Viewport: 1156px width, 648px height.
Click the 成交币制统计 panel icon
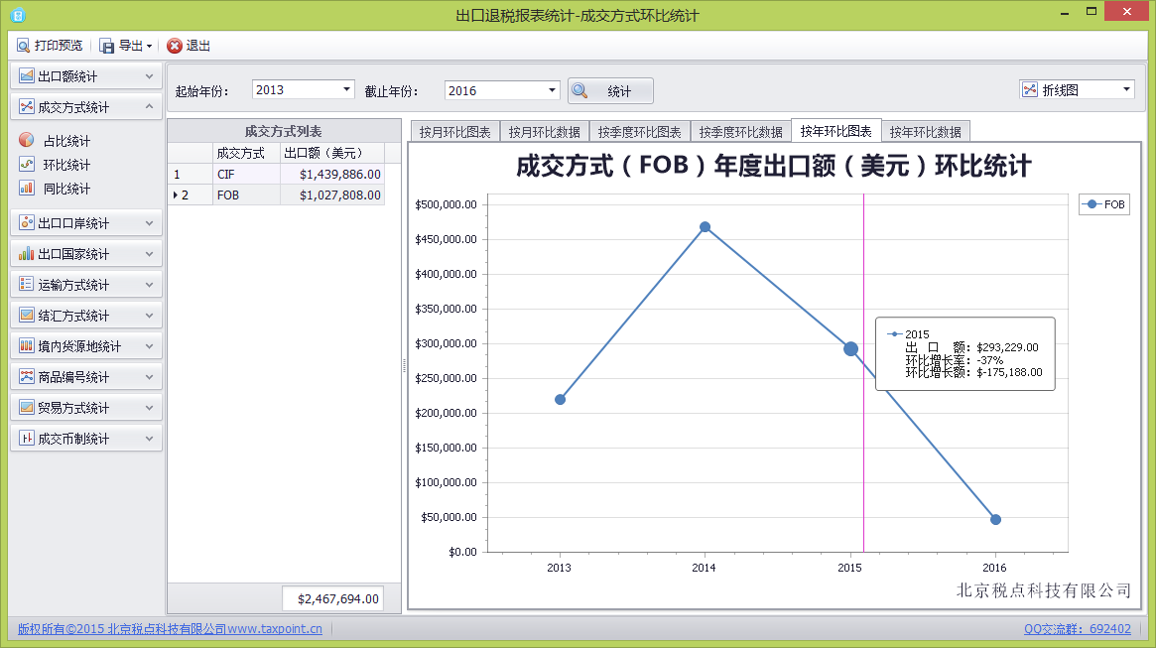tap(27, 439)
